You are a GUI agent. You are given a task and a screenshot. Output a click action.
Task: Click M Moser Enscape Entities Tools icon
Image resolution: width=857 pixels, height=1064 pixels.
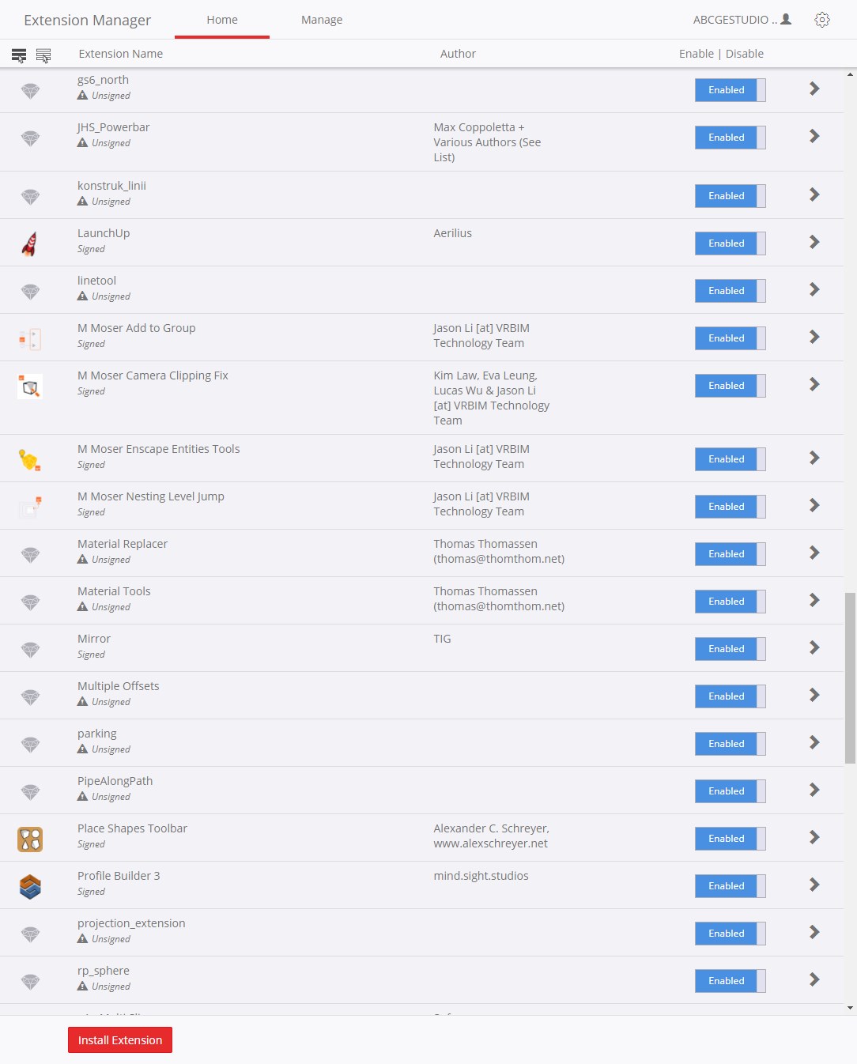coord(30,459)
